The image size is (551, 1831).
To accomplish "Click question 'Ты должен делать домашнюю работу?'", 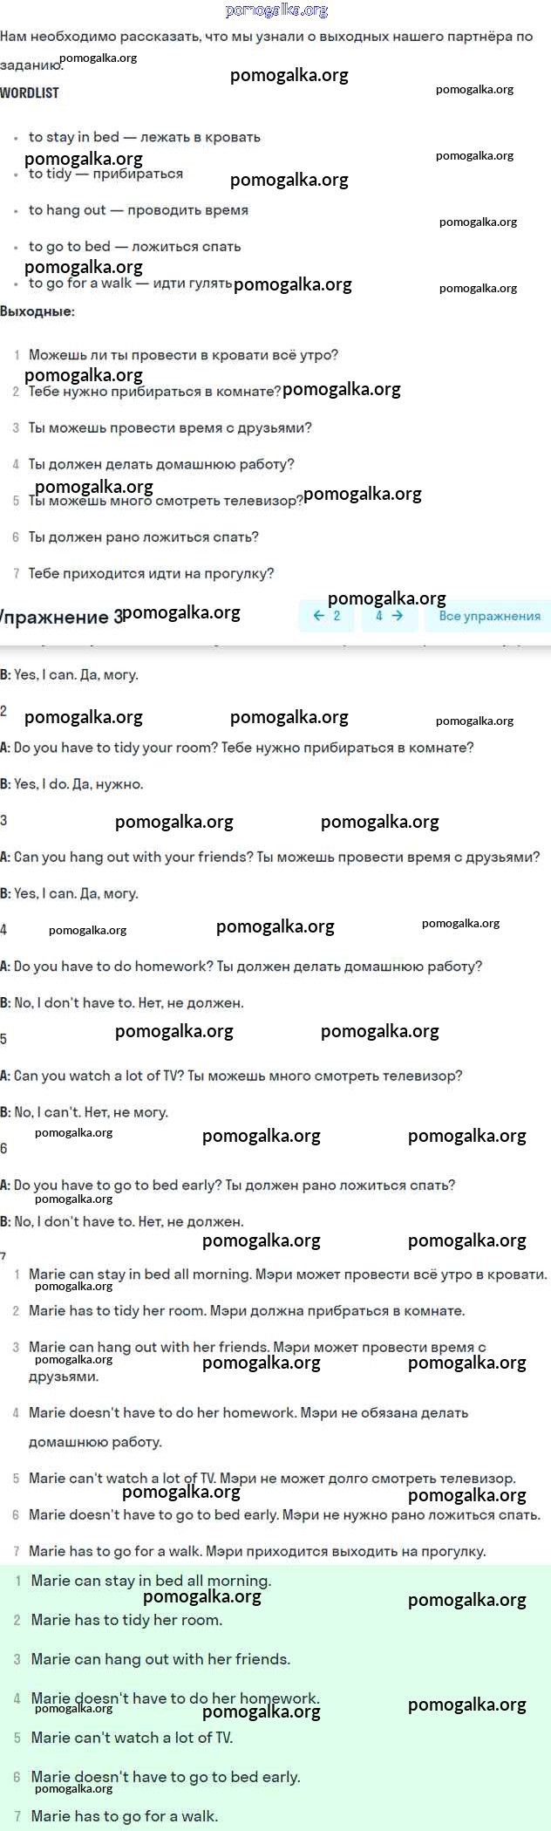I will pos(161,464).
